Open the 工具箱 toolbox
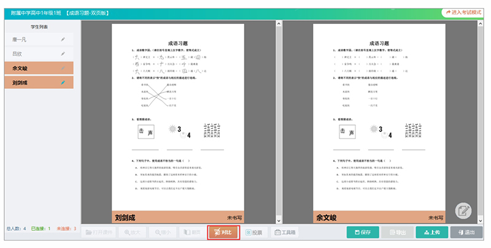 (x=285, y=233)
